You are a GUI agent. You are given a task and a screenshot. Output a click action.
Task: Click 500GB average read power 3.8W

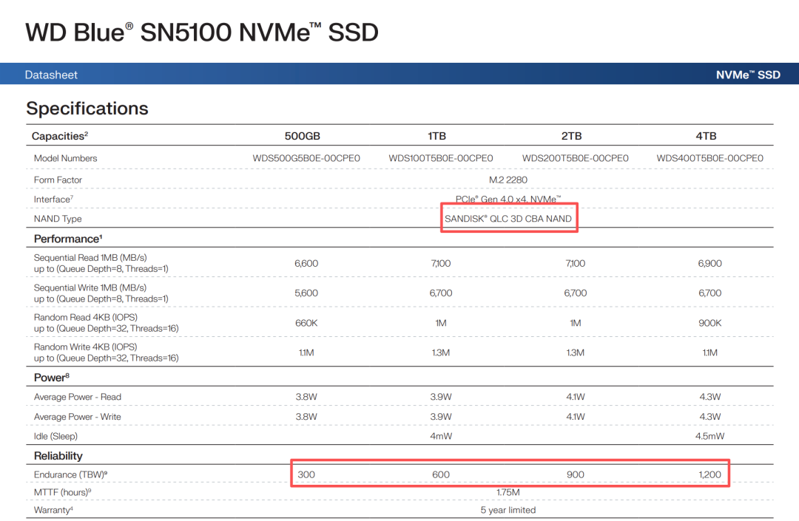[306, 397]
